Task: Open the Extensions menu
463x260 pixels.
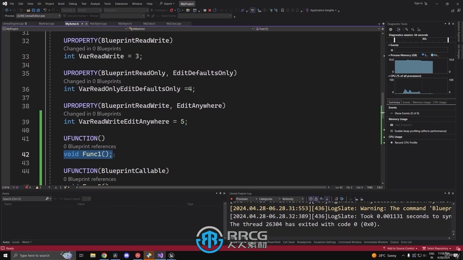Action: (x=121, y=4)
